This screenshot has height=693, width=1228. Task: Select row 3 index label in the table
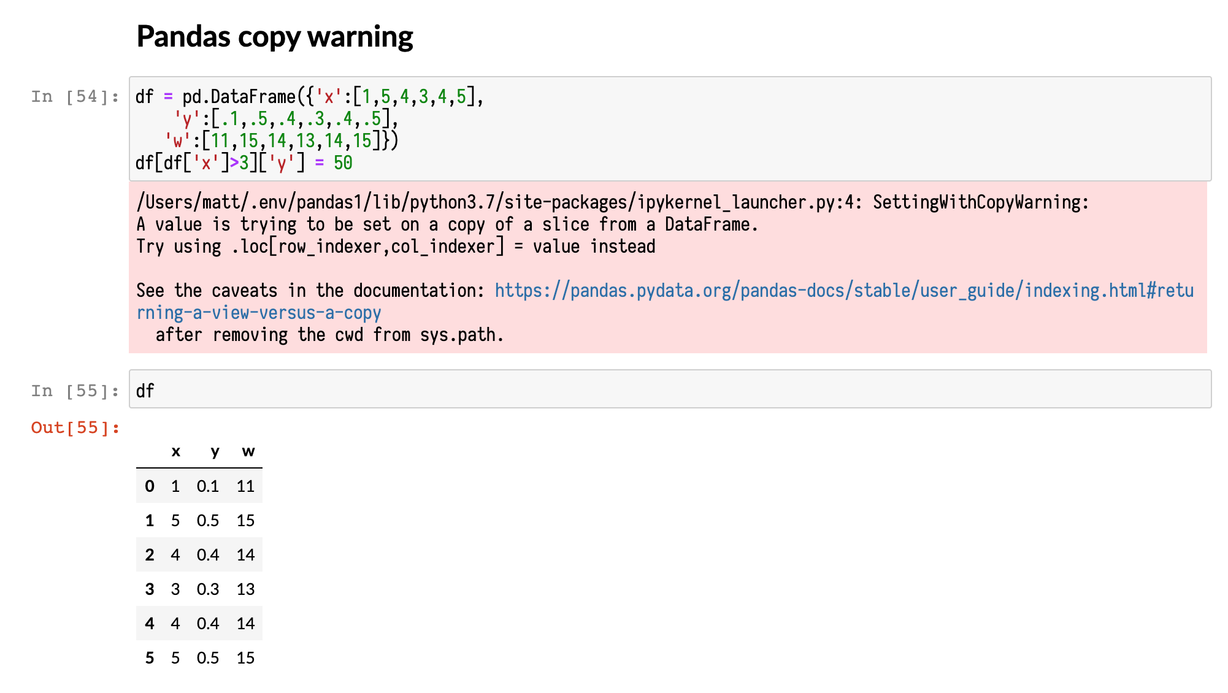tap(149, 589)
